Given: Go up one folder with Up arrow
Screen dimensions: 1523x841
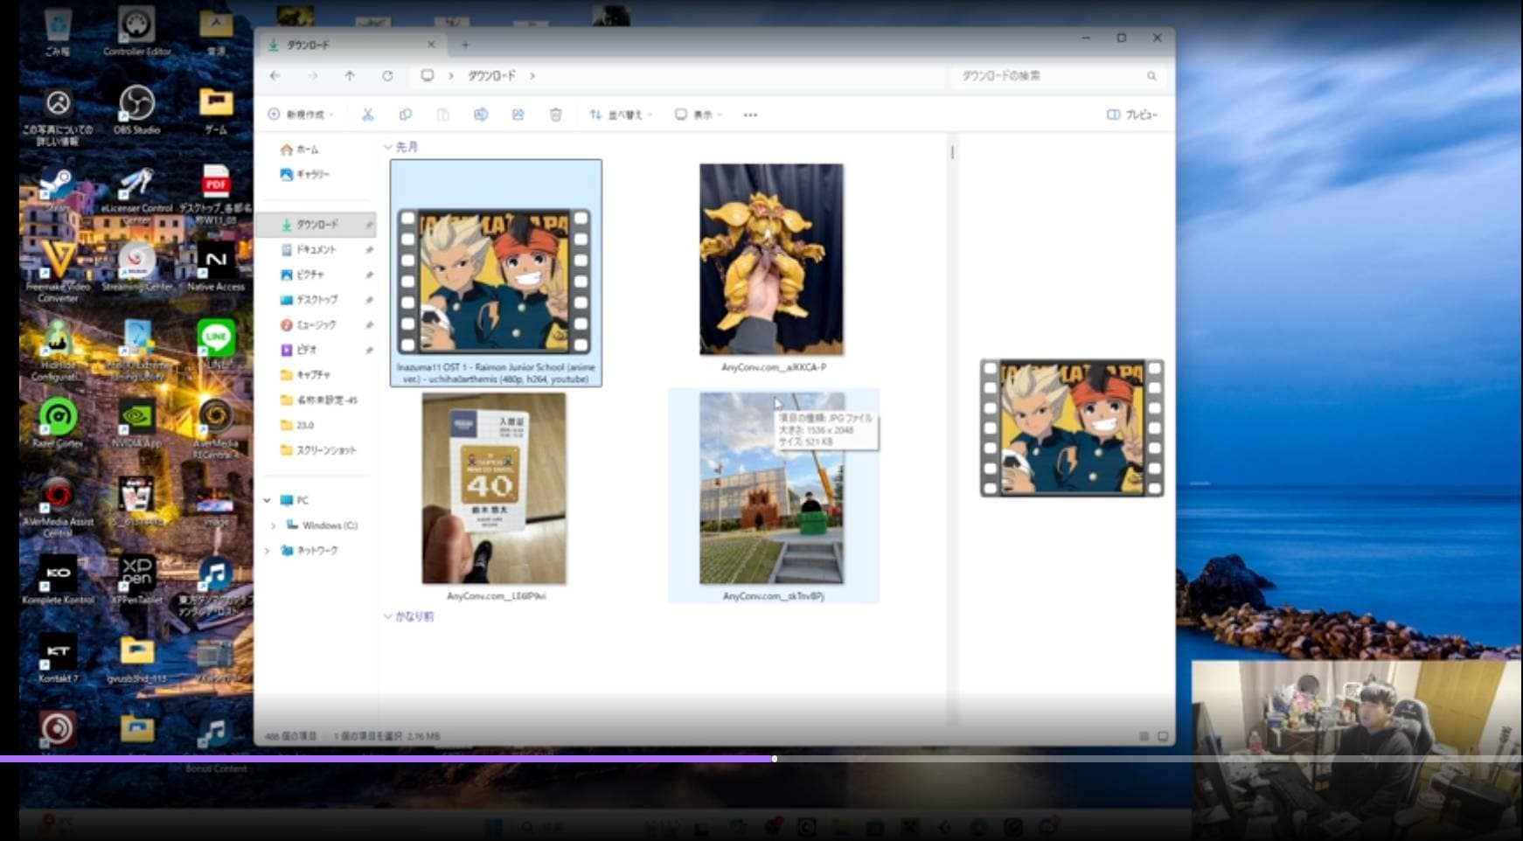Looking at the screenshot, I should pos(350,76).
